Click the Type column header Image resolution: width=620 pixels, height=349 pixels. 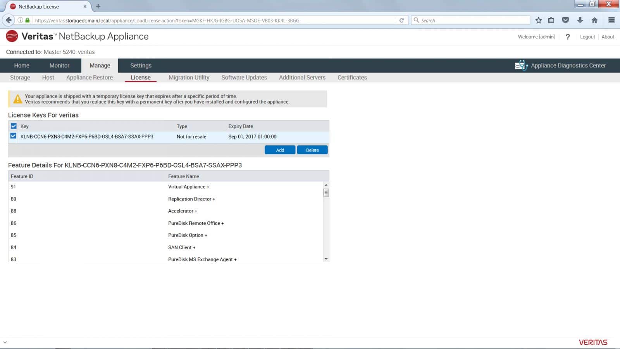coord(182,126)
